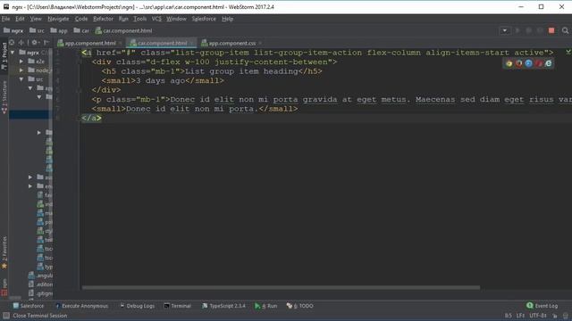Open in Safari browser icon in editor
This screenshot has width=572, height=321.
(x=528, y=63)
